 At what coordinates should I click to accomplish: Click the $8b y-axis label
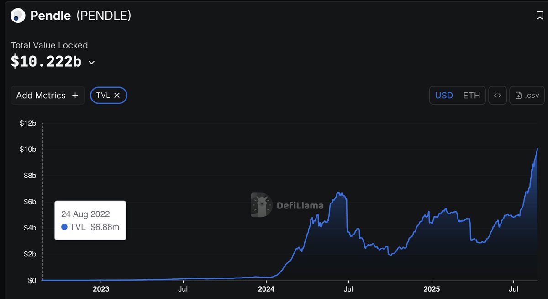[x=30, y=176]
